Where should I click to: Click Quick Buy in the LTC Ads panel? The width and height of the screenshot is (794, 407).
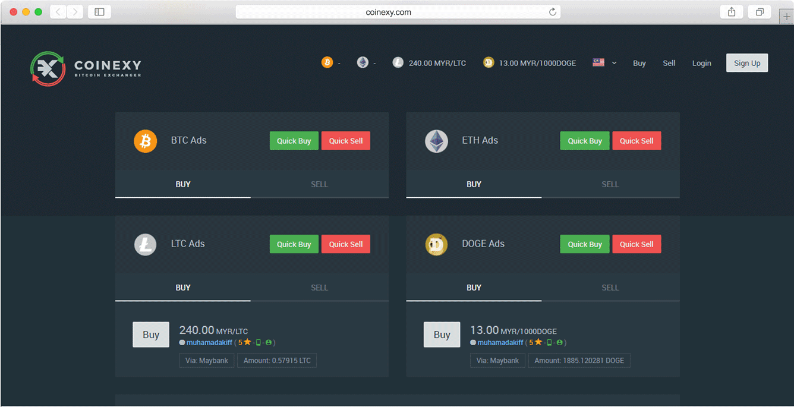click(294, 244)
